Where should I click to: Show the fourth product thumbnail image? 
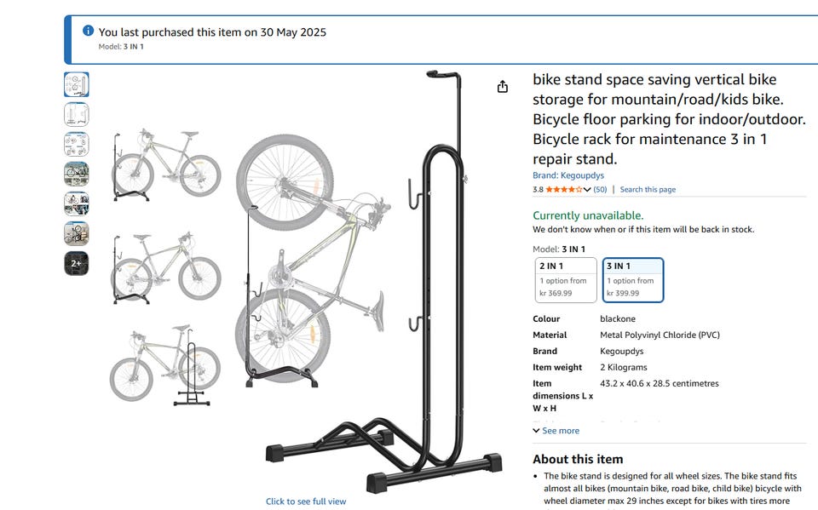coord(77,174)
